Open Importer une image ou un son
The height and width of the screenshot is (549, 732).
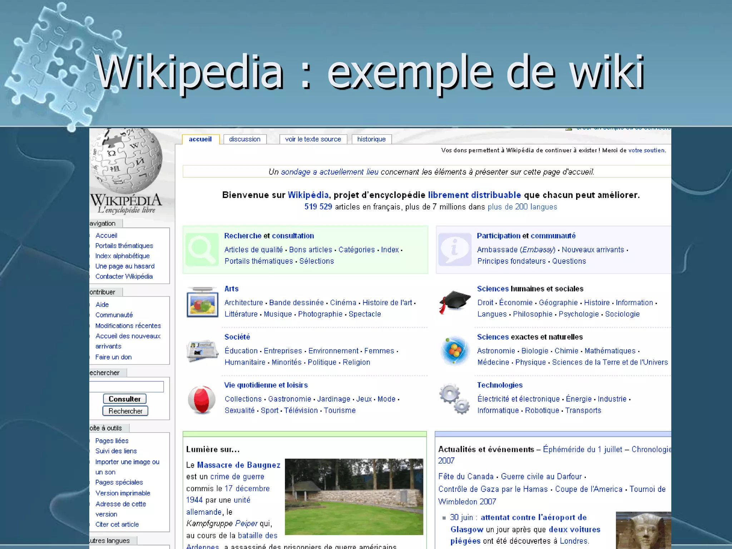click(x=127, y=467)
